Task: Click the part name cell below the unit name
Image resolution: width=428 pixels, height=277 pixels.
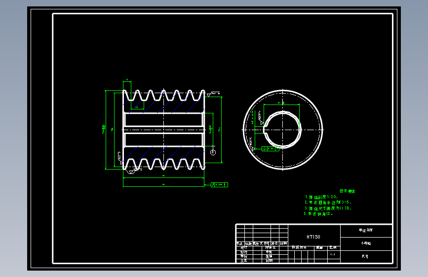Action: coord(366,243)
